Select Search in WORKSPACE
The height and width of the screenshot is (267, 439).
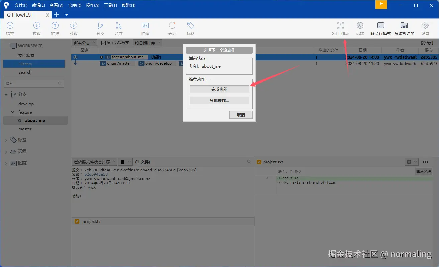click(x=25, y=72)
